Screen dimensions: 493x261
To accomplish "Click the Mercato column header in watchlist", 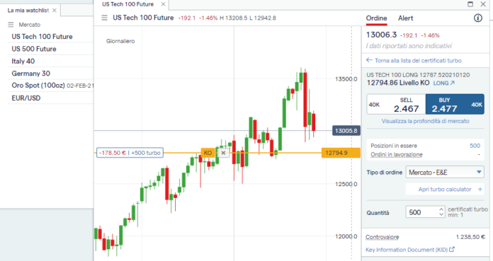I will 30,25.
